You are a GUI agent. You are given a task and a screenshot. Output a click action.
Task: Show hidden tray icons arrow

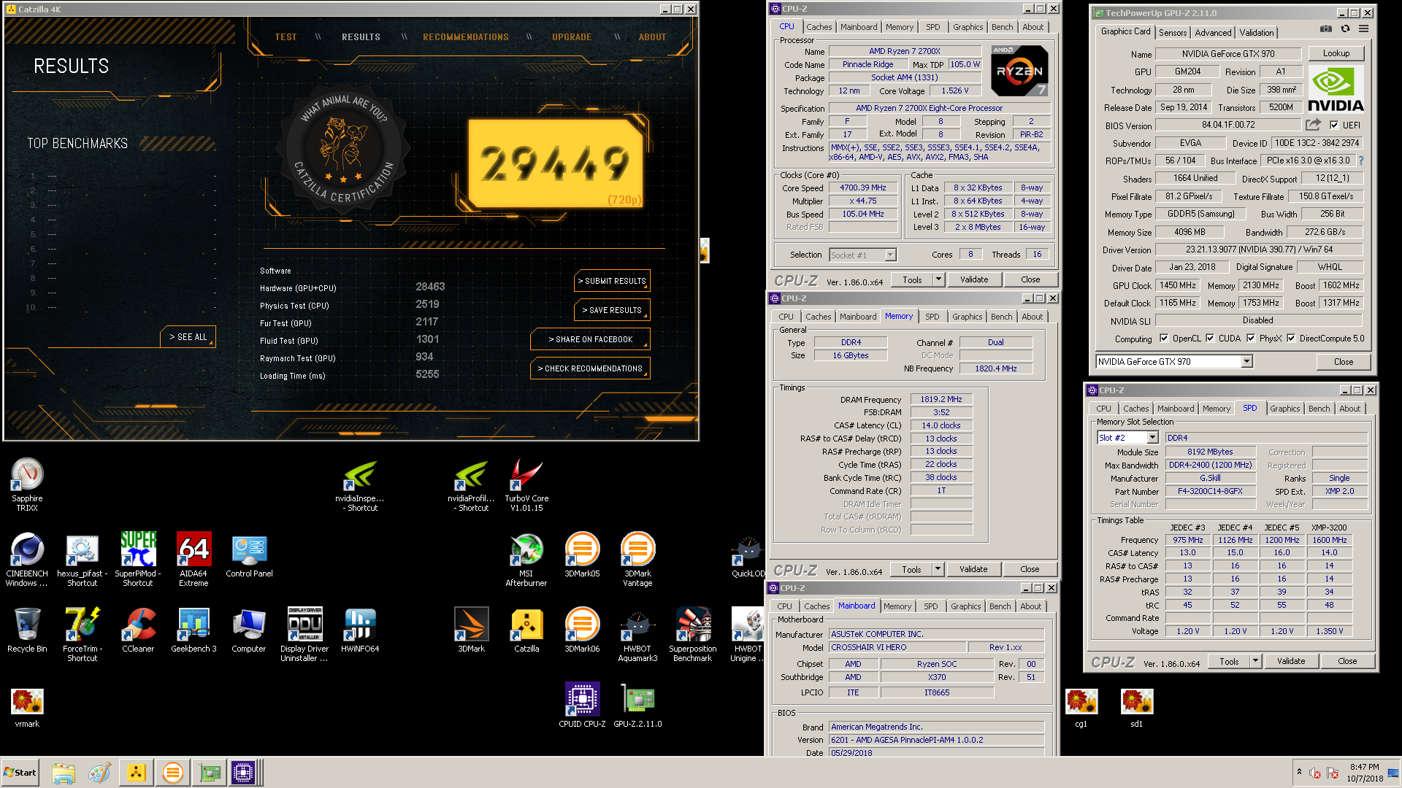[1299, 772]
